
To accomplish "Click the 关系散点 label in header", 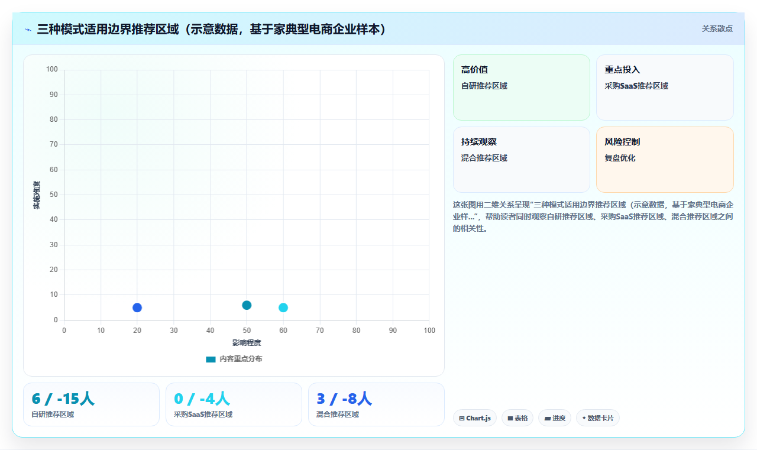I will coord(717,28).
